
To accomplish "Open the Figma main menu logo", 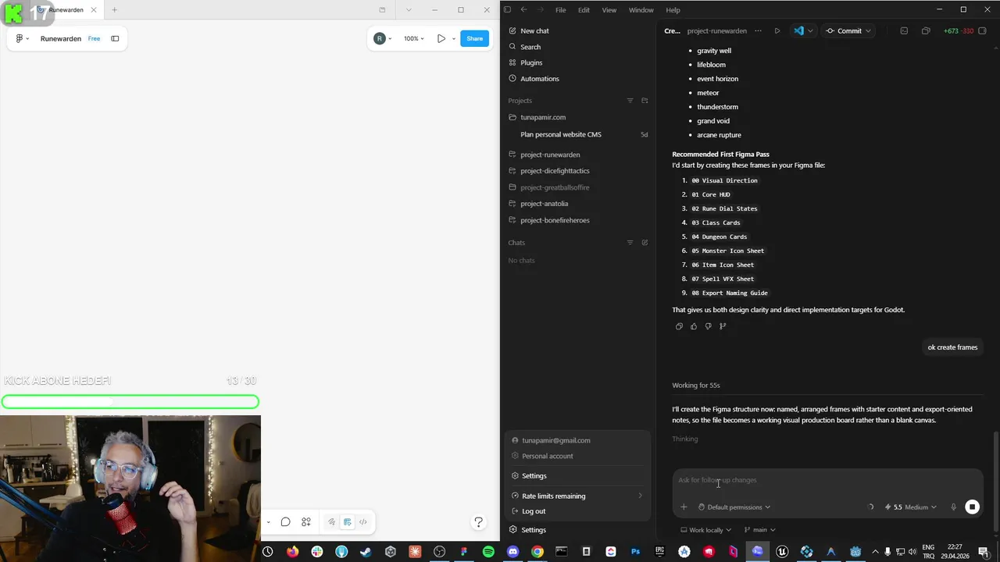I will tap(20, 38).
